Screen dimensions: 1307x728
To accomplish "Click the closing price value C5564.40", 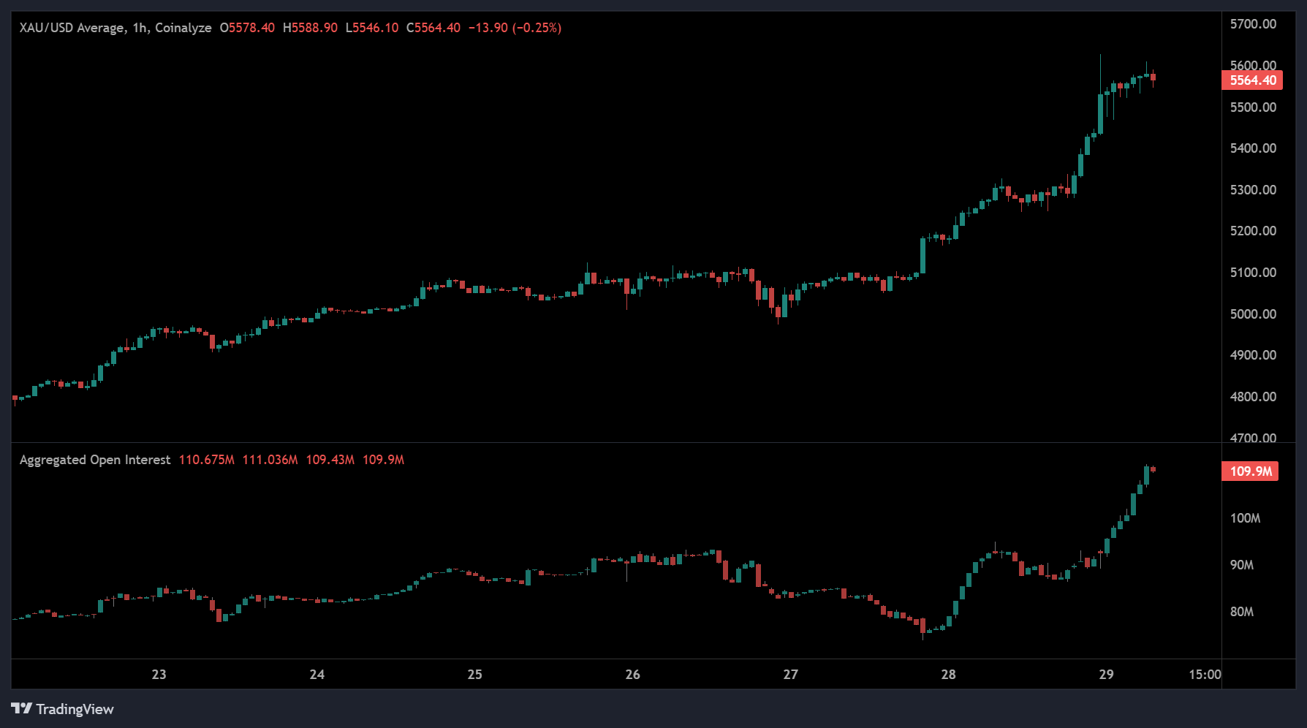I will coord(433,28).
